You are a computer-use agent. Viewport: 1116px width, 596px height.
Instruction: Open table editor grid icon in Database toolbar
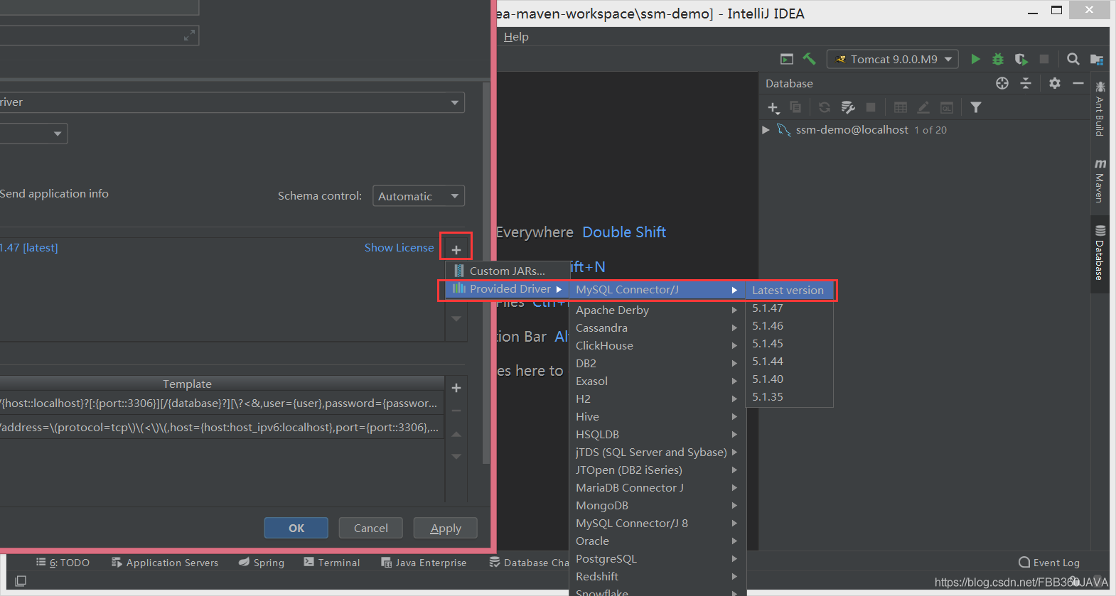(x=900, y=107)
